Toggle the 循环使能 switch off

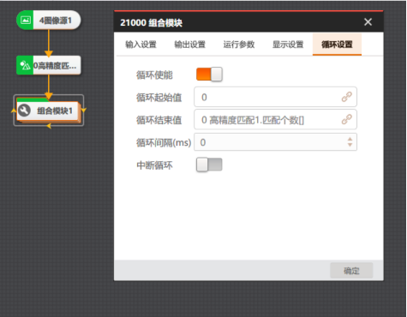(209, 75)
